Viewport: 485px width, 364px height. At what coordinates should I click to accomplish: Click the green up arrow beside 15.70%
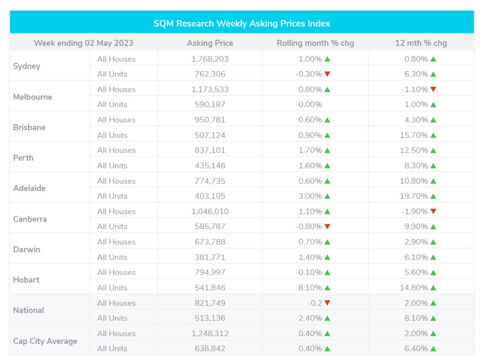point(433,135)
